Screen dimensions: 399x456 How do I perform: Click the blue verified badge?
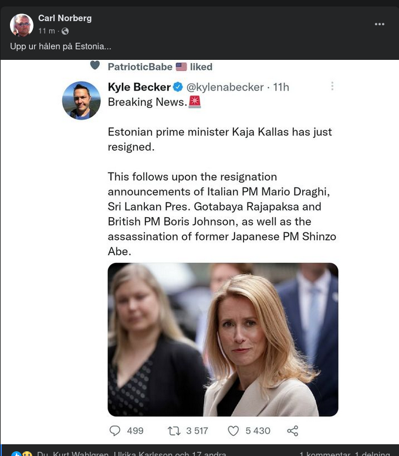(178, 87)
